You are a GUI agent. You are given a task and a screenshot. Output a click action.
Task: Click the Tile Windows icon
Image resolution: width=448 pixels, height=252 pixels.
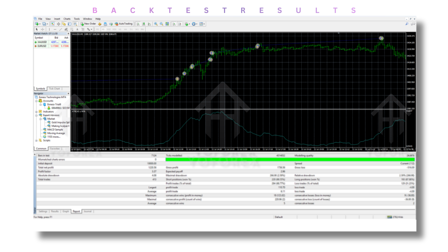click(x=167, y=24)
